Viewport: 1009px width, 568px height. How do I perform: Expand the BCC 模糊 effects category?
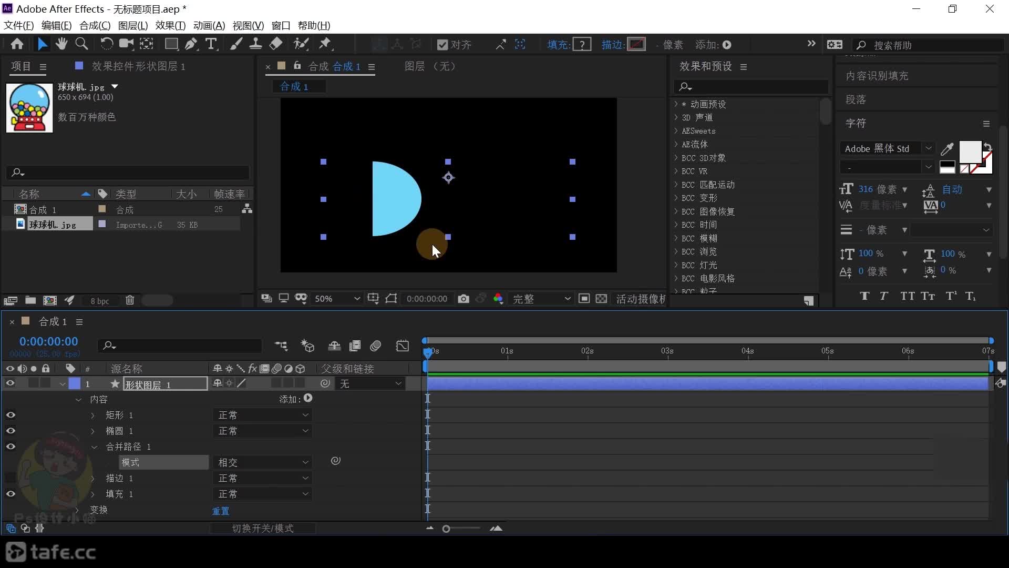tap(676, 238)
